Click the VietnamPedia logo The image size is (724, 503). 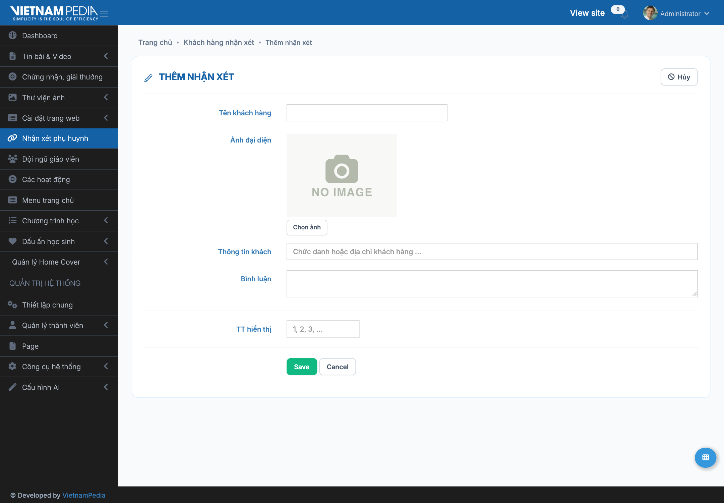[54, 13]
